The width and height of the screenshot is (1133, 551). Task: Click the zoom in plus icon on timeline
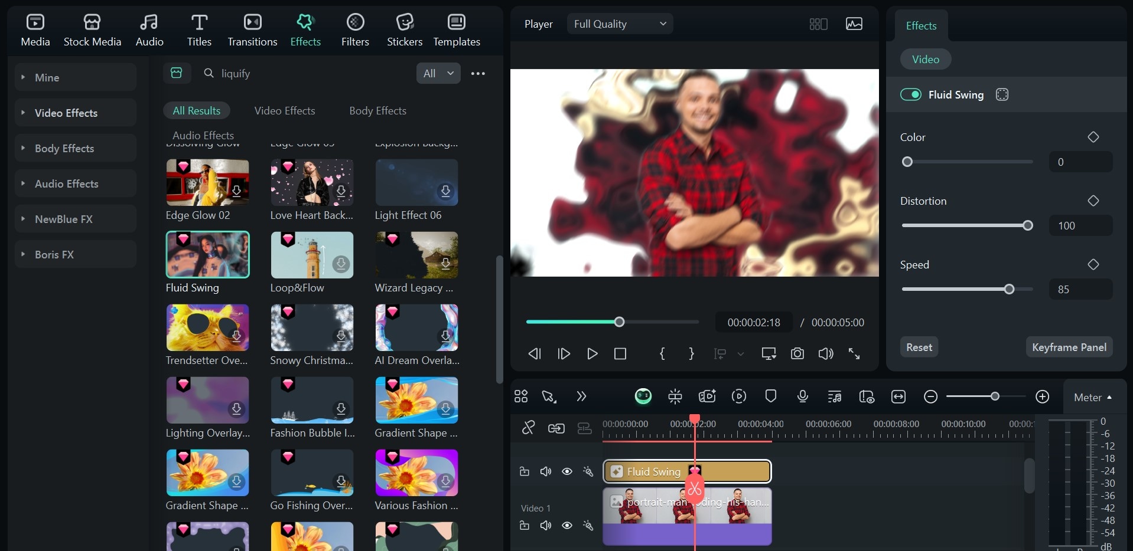pyautogui.click(x=1042, y=396)
